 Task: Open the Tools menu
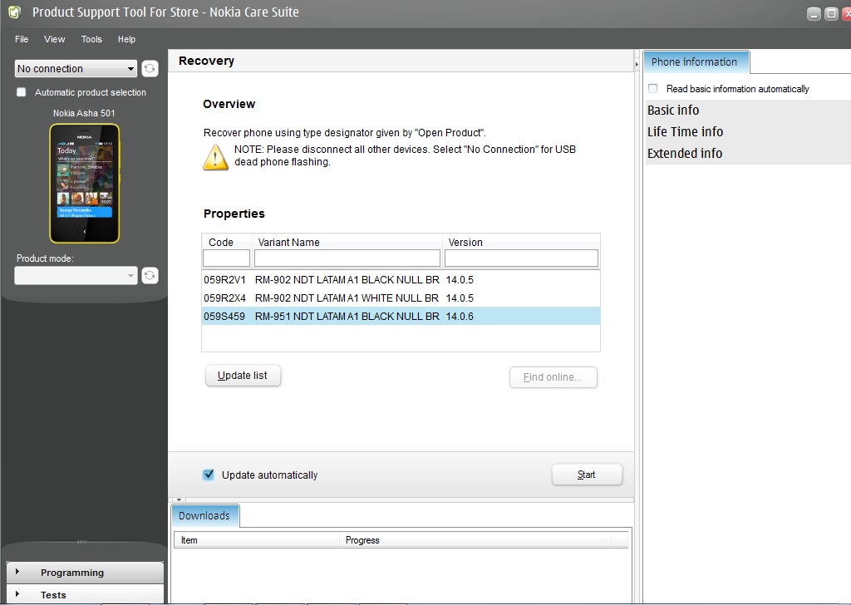point(91,39)
